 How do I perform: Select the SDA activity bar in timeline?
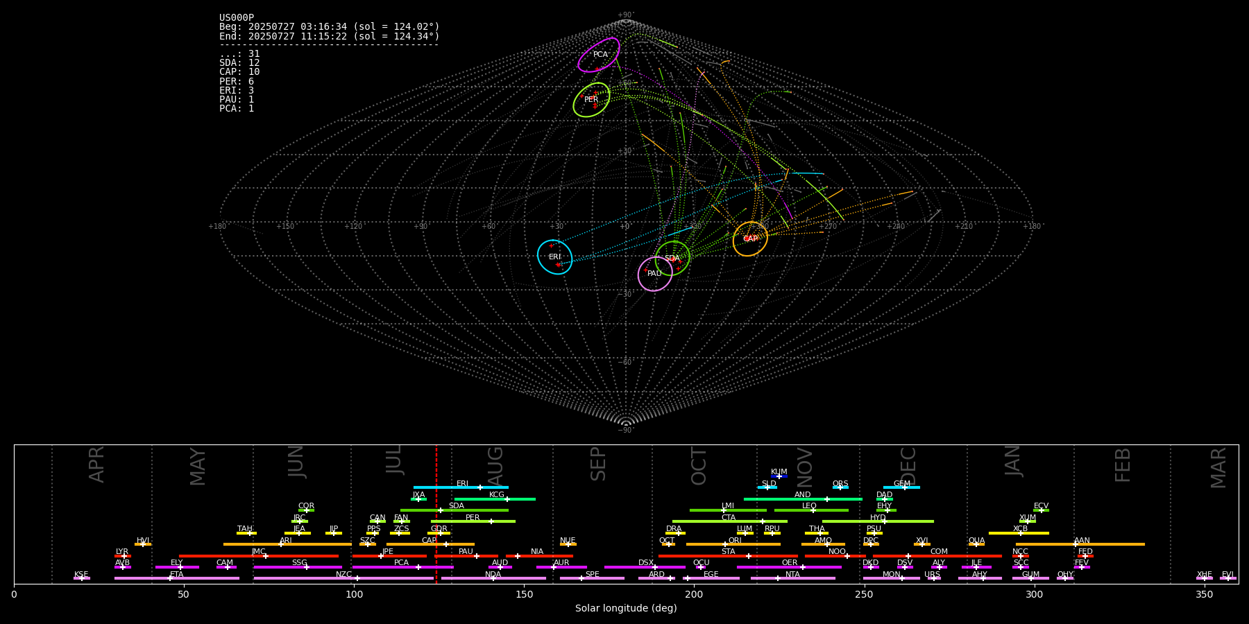click(454, 510)
